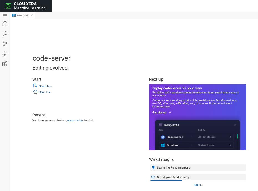258x191 pixels.
Task: Click the 'Editing evolved' subtitle
Action: [x=50, y=68]
